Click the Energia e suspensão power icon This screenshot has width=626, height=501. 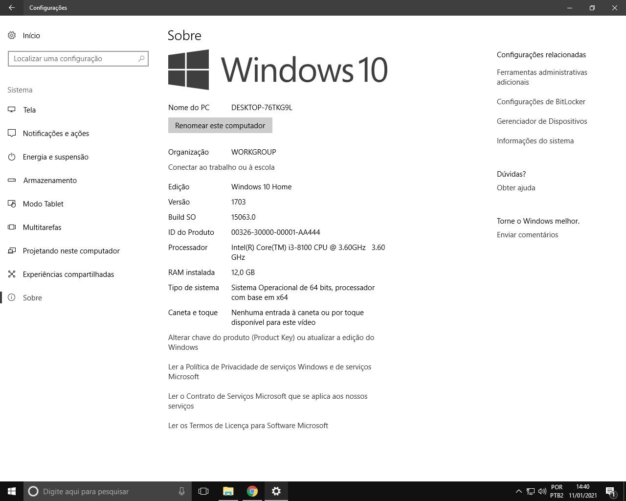coord(12,157)
